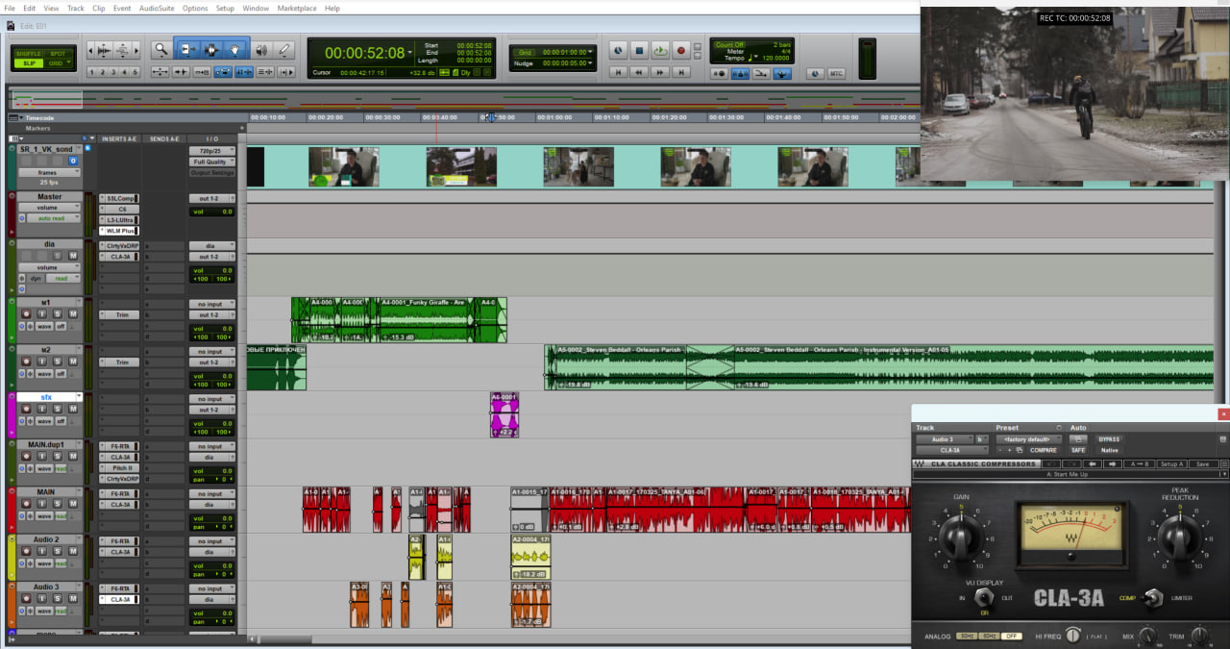Open the Master track auto read selector
Viewport: 1230px width, 649px height.
[x=54, y=218]
